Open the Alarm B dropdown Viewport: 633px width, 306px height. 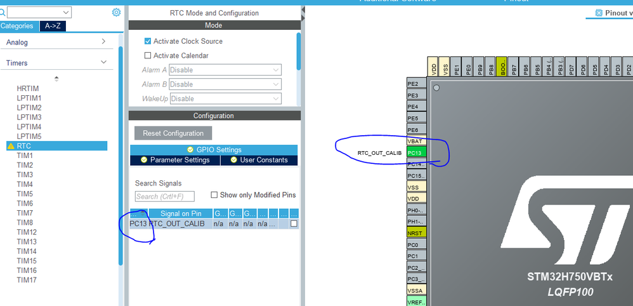coord(225,84)
